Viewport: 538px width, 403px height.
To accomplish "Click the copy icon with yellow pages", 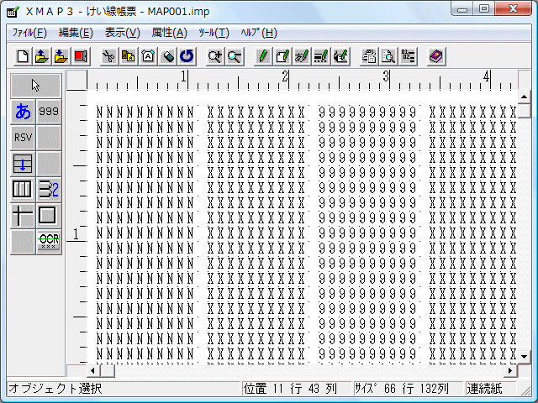I will (129, 56).
